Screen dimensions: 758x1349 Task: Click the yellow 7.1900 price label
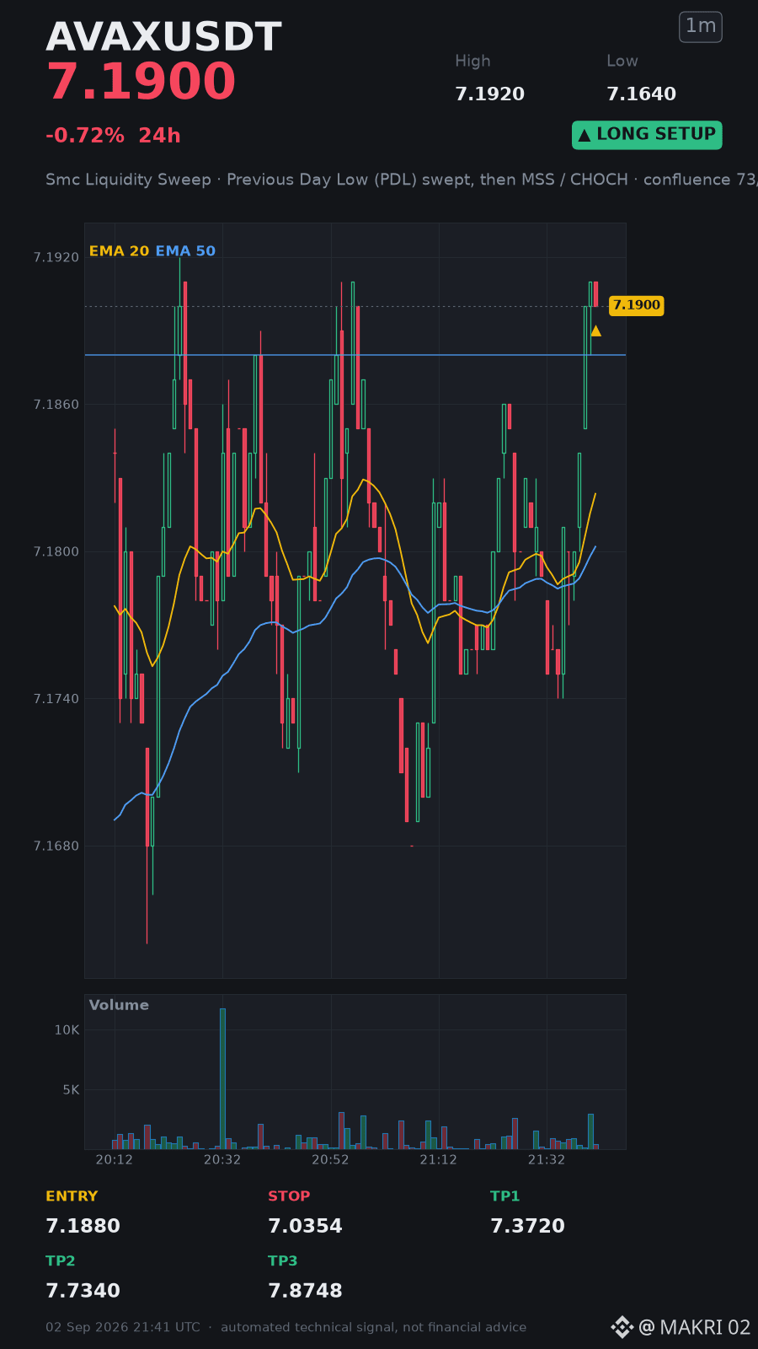637,305
